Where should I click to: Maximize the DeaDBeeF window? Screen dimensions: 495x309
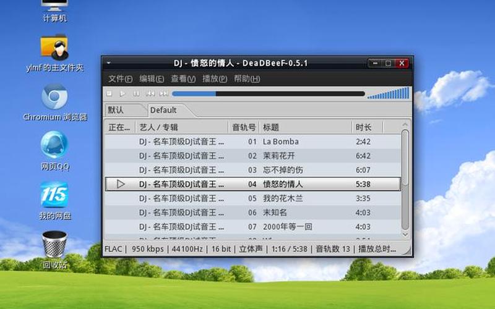[x=388, y=64]
